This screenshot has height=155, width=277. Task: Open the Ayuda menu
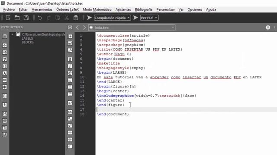(211, 9)
